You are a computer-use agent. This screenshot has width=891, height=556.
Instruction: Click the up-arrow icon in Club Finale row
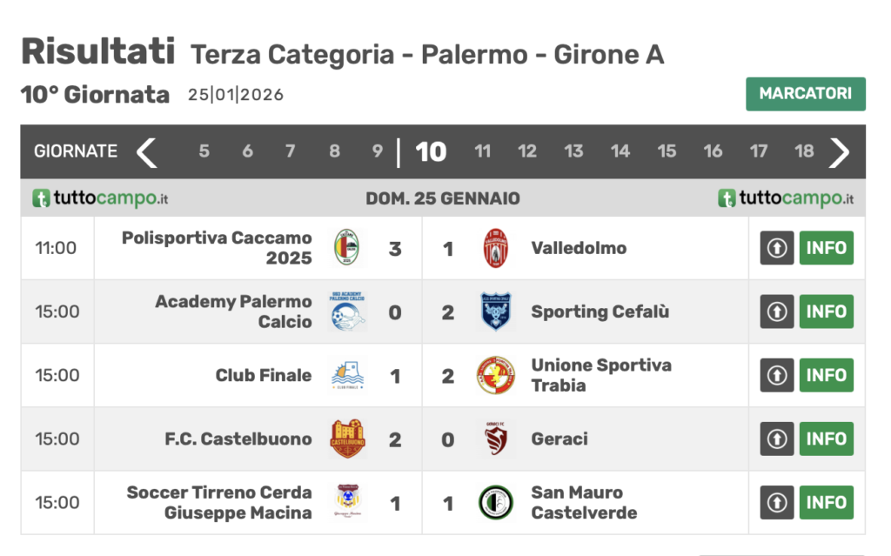pos(777,375)
